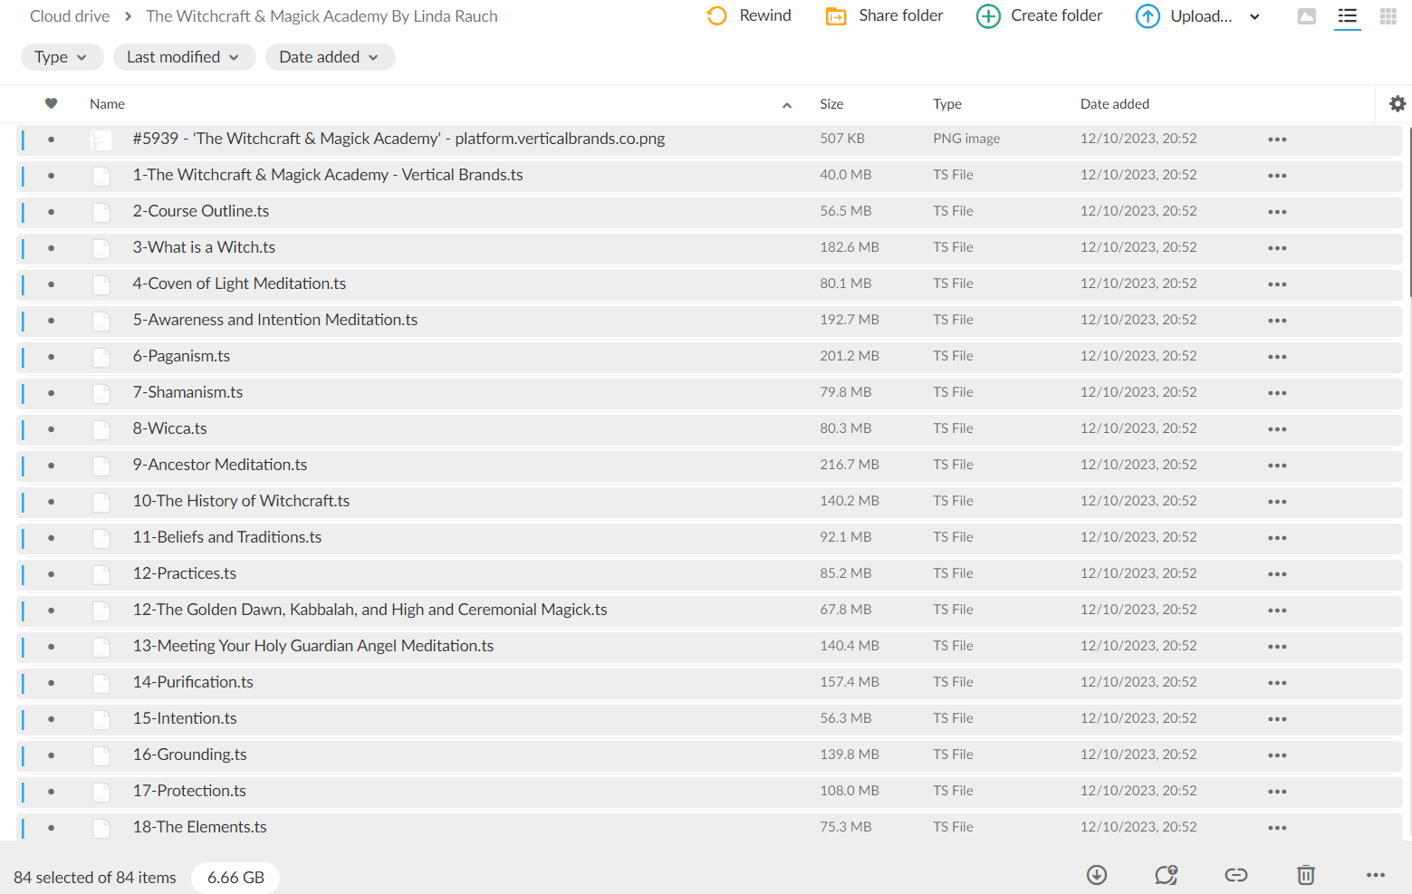Open options menu for the #5939 PNG file
Image resolution: width=1412 pixels, height=894 pixels.
coord(1277,139)
